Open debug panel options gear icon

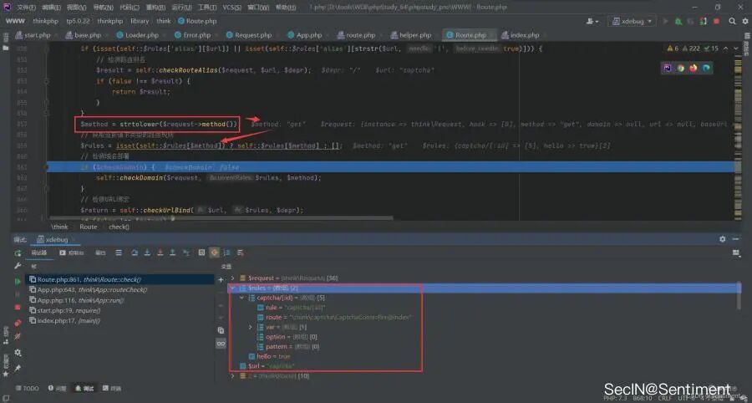723,239
